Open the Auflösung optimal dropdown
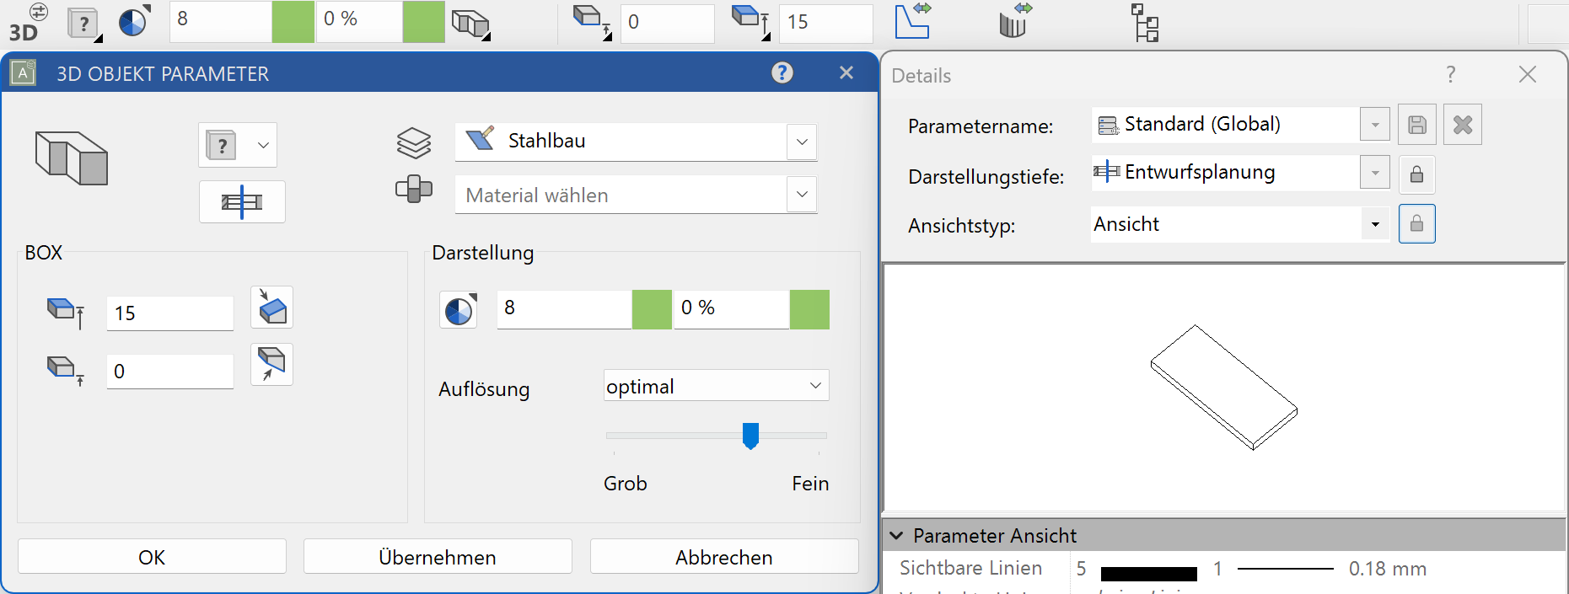The width and height of the screenshot is (1569, 594). tap(815, 386)
